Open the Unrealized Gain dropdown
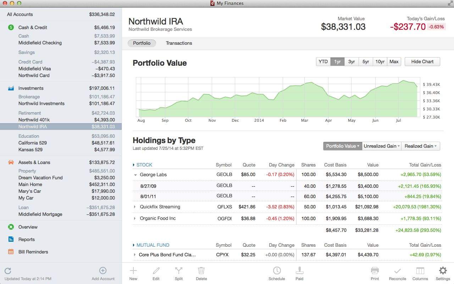Screen dimensions: 454x284 pos(382,146)
